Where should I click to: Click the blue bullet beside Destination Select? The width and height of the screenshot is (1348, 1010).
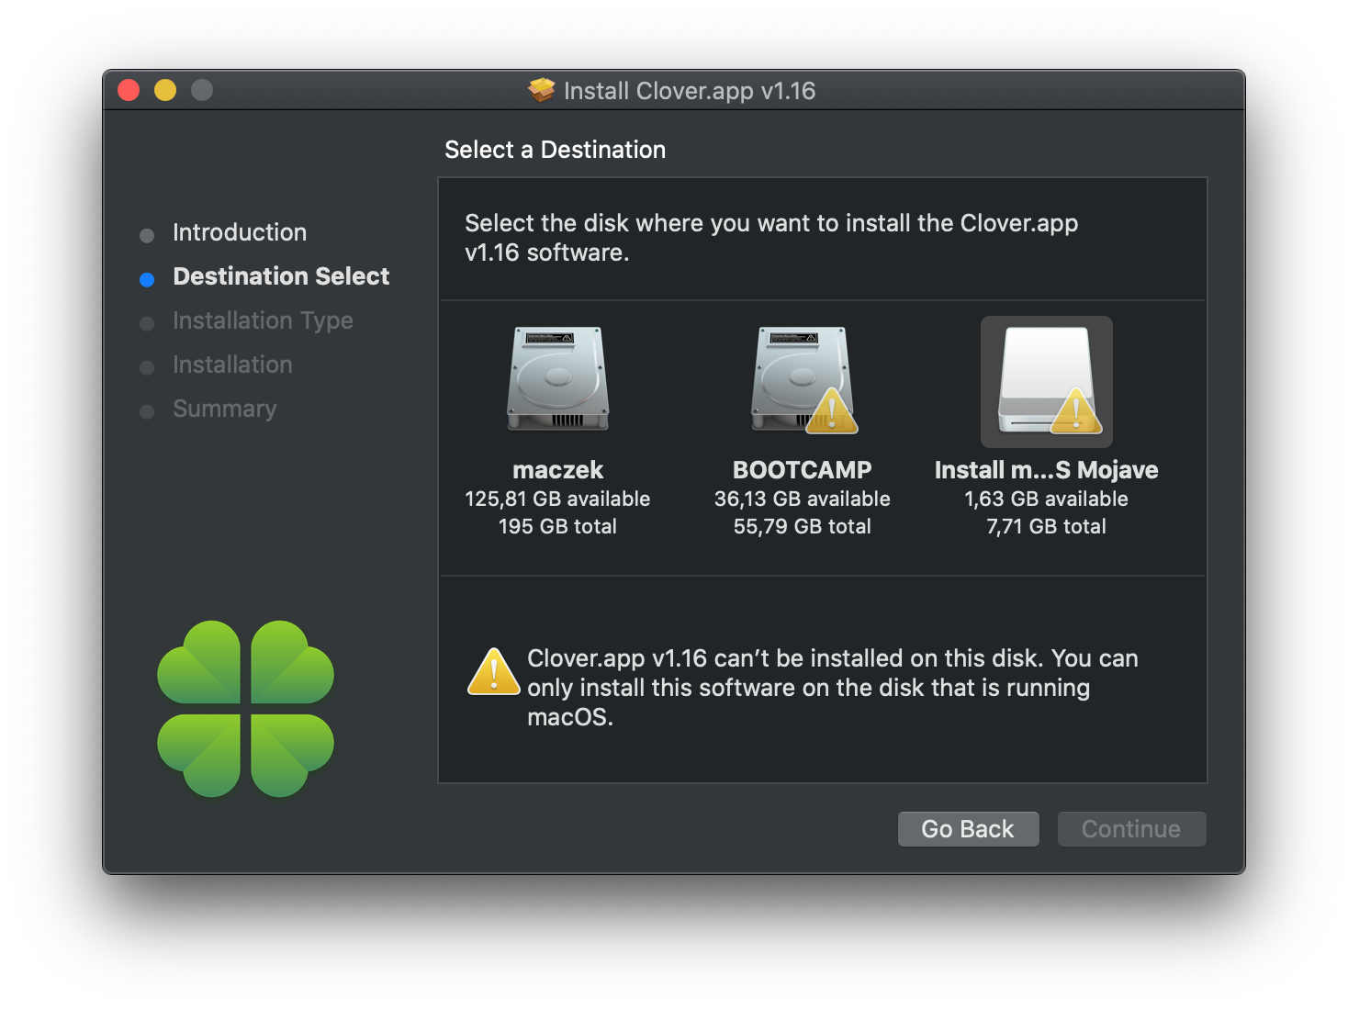[147, 280]
